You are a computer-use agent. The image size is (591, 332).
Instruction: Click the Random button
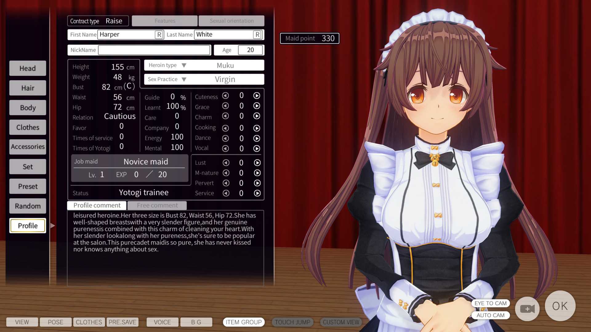tap(28, 206)
